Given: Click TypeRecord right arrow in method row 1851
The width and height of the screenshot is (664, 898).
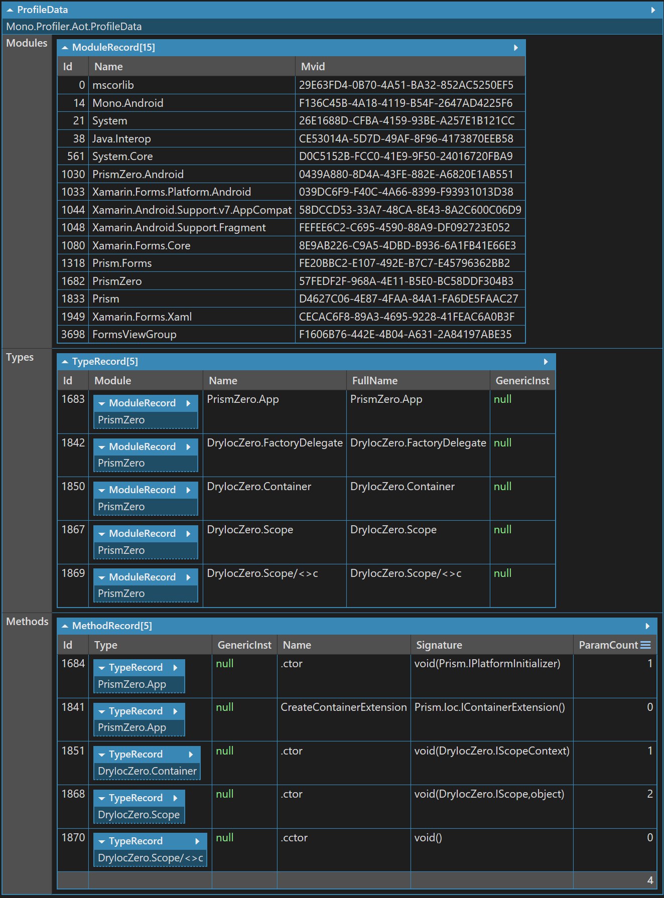Looking at the screenshot, I should point(191,755).
